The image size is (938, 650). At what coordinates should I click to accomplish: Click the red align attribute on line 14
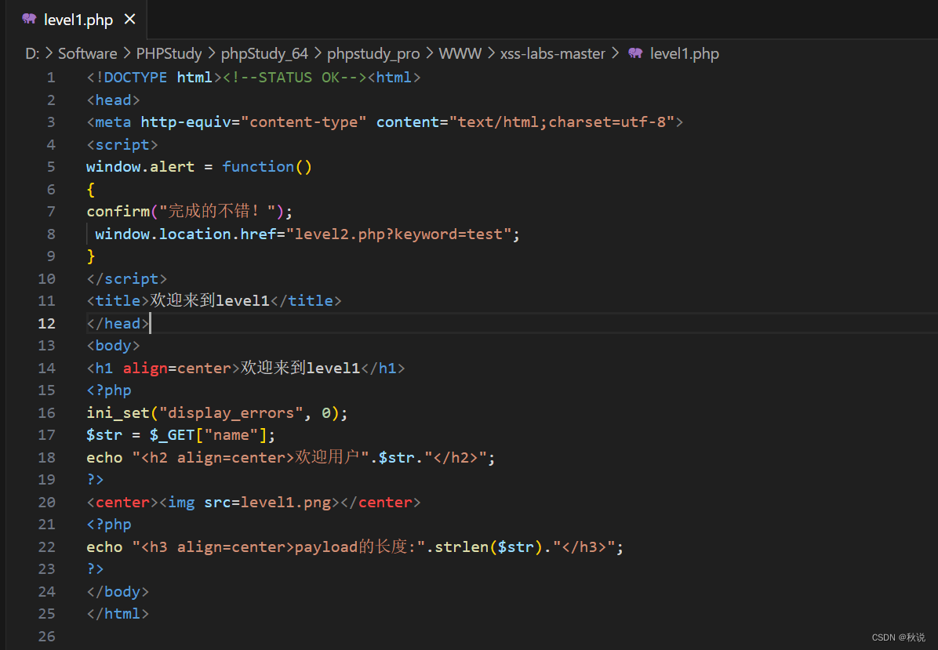pyautogui.click(x=145, y=369)
